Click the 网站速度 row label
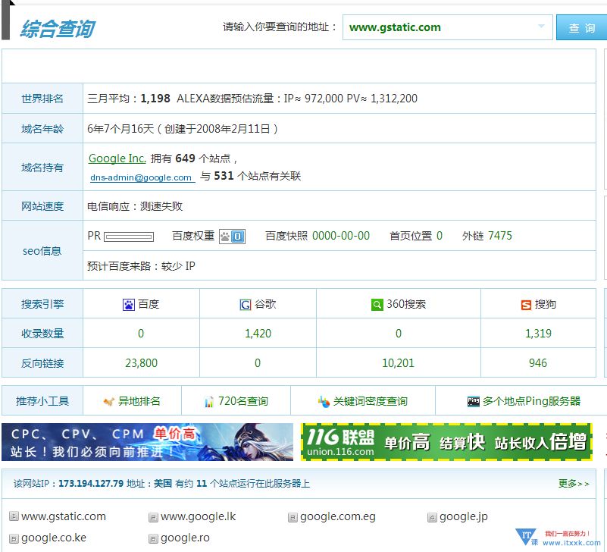Screen dimensions: 607x552 coord(42,206)
